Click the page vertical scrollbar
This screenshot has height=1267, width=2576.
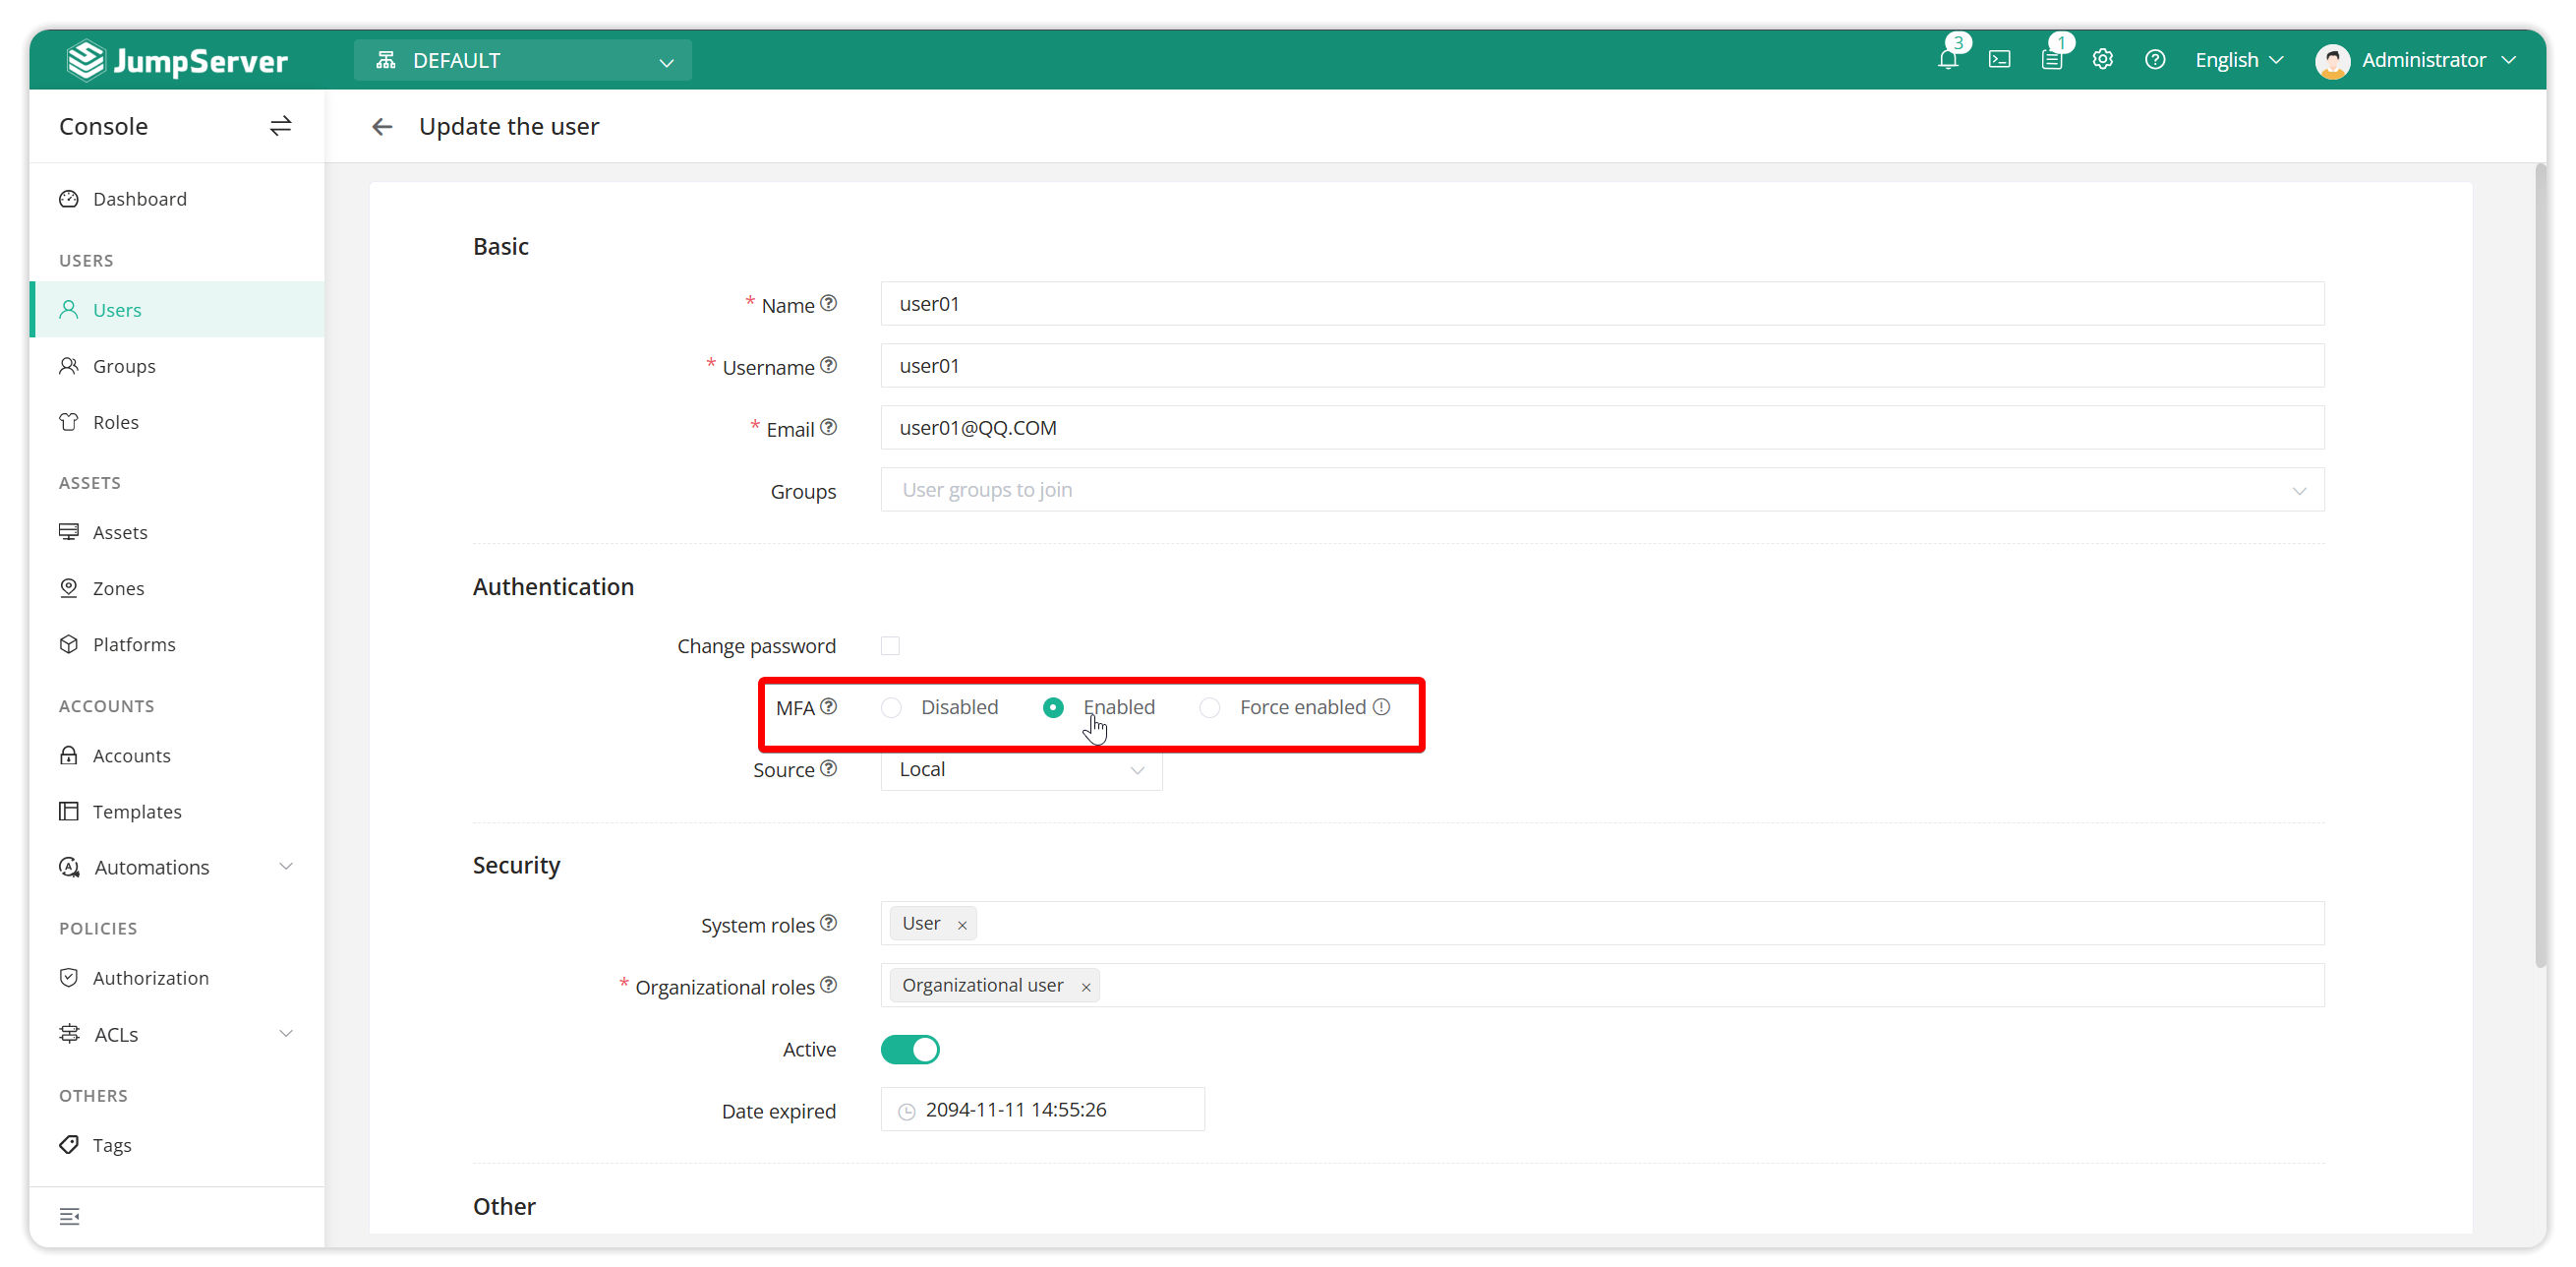[x=2540, y=566]
